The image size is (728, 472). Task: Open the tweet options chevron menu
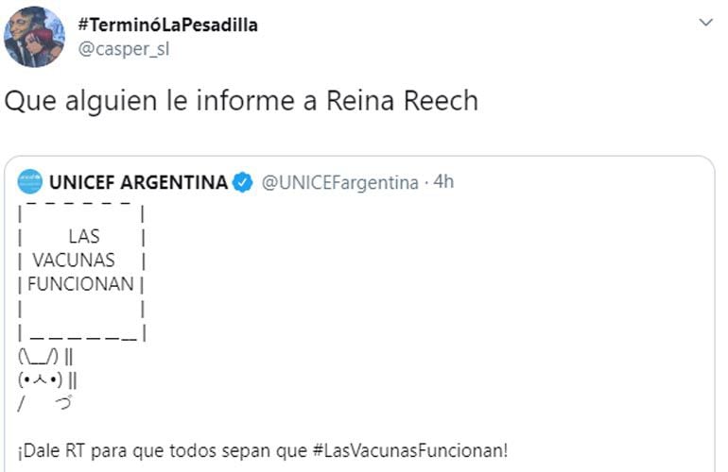pos(705,22)
